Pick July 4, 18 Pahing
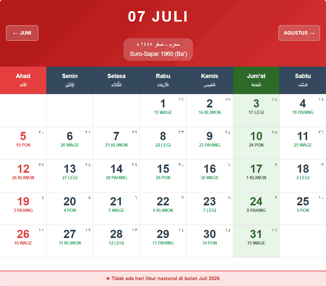 (x=303, y=111)
